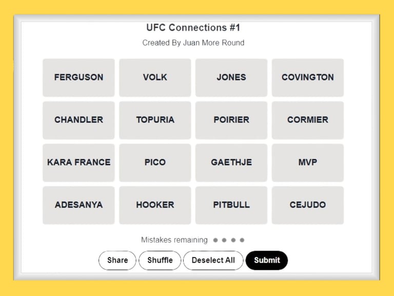The width and height of the screenshot is (394, 296).
Task: Select the FERGUSON tile
Action: pyautogui.click(x=78, y=78)
